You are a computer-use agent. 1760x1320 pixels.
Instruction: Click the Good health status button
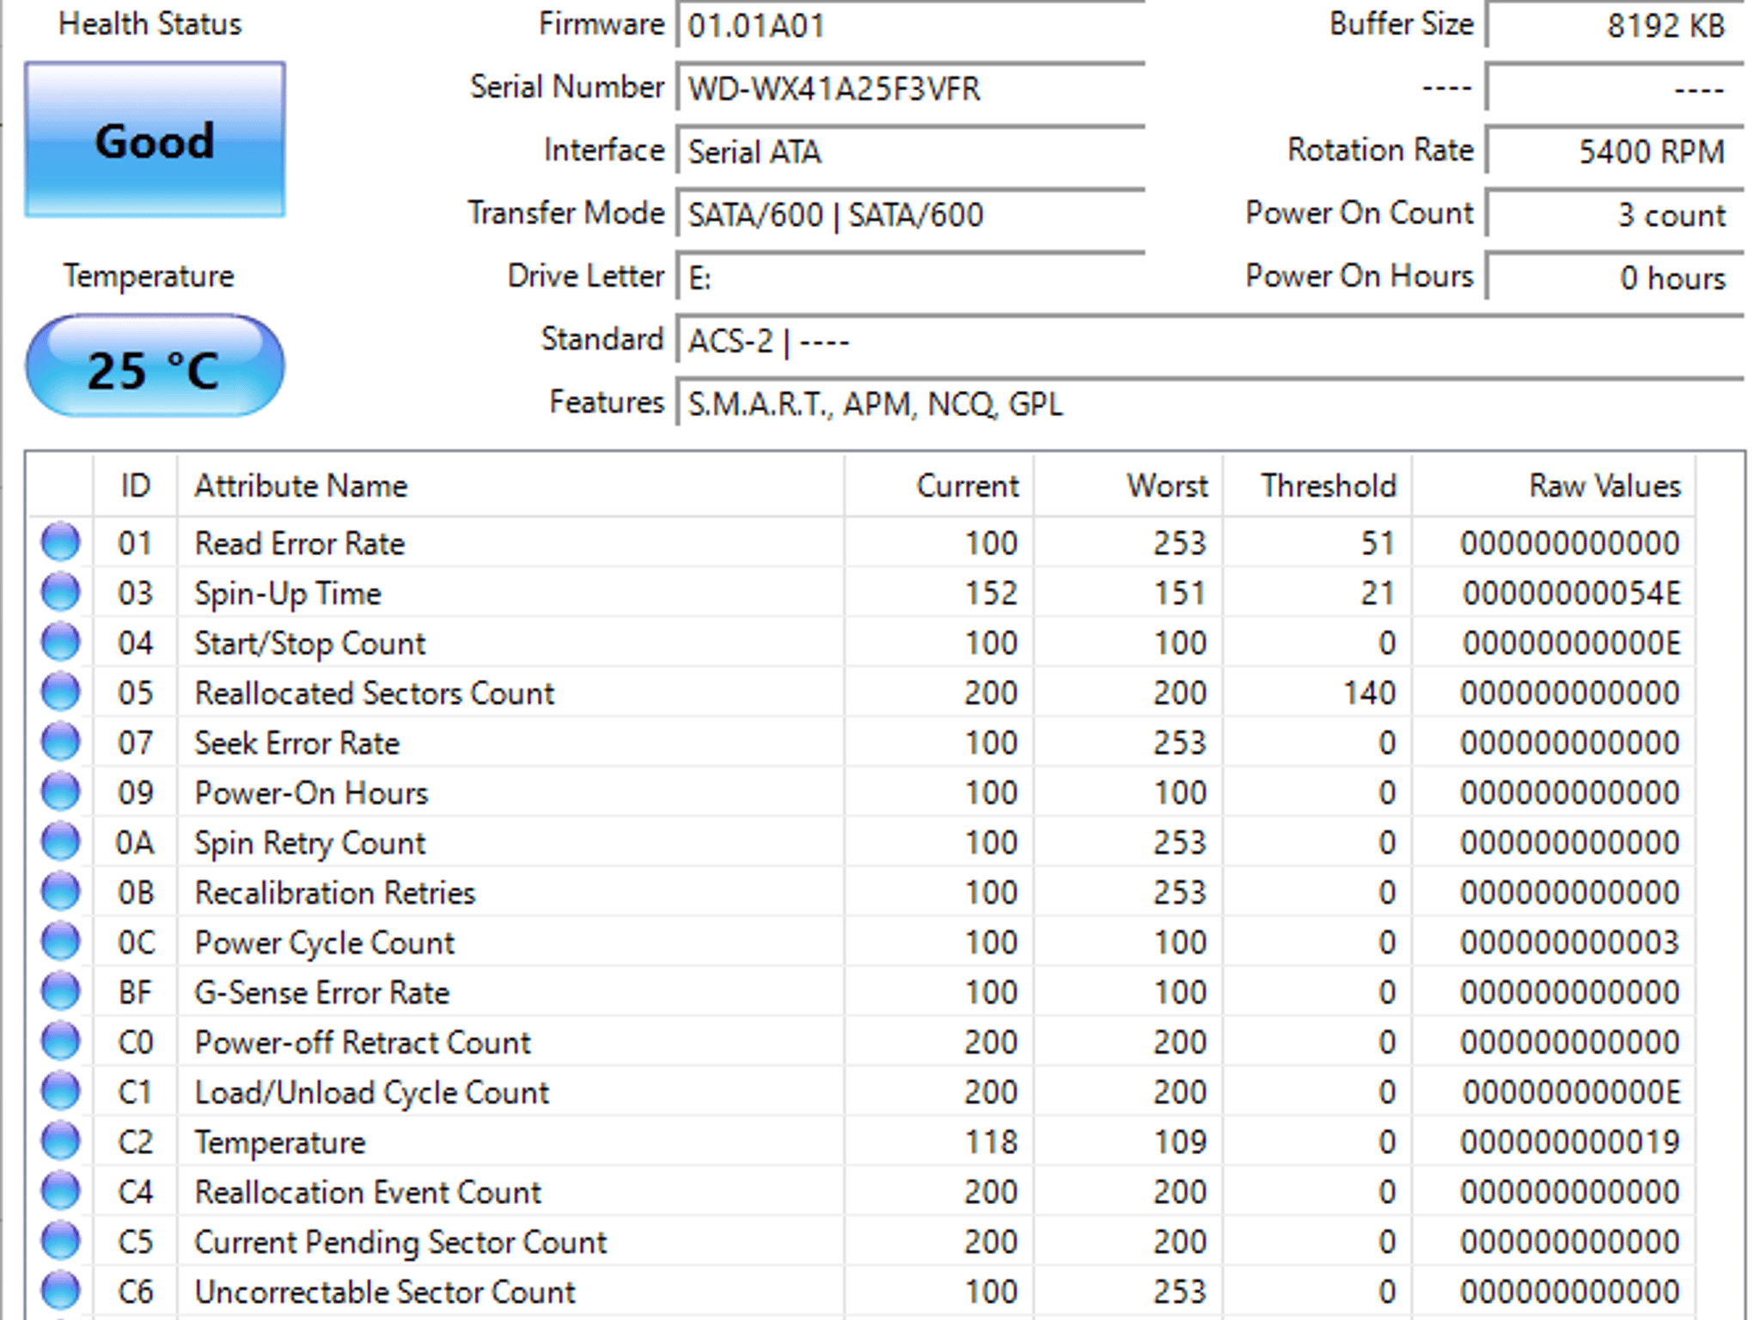pos(155,139)
